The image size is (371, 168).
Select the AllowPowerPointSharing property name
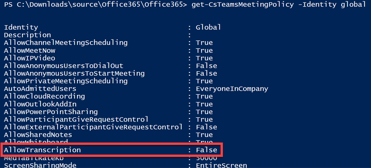pos(51,112)
